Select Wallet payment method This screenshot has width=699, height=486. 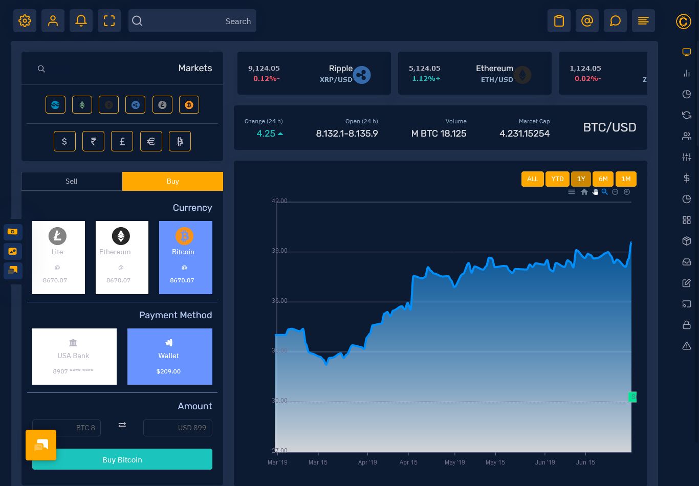170,357
